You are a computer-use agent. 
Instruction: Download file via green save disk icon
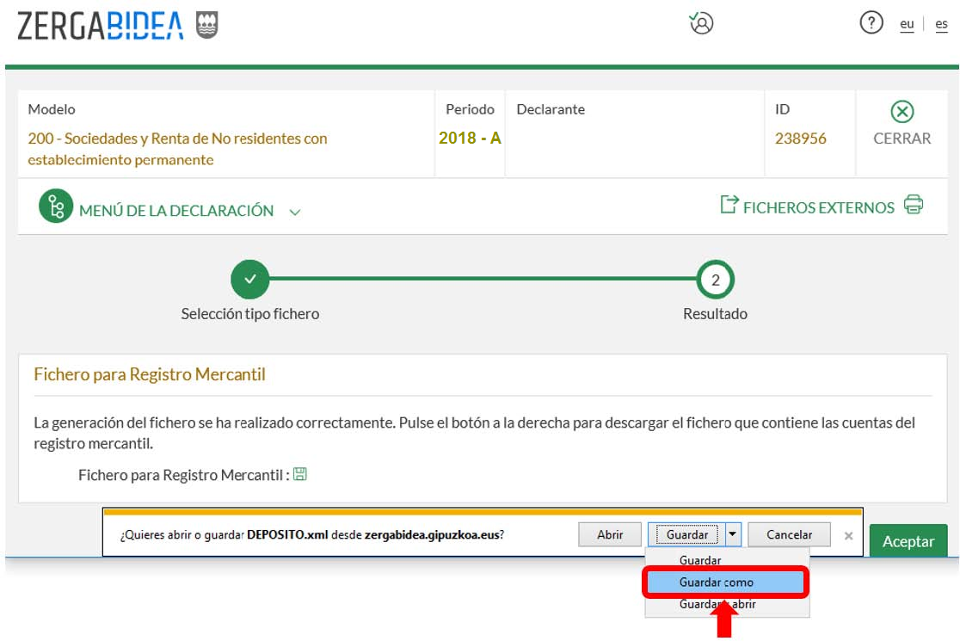tap(300, 474)
